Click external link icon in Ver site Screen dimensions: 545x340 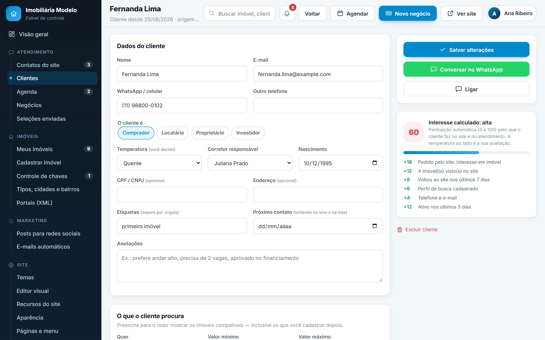(x=450, y=13)
